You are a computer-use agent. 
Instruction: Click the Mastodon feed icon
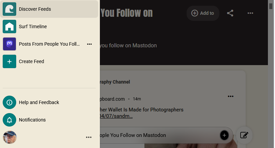click(9, 44)
